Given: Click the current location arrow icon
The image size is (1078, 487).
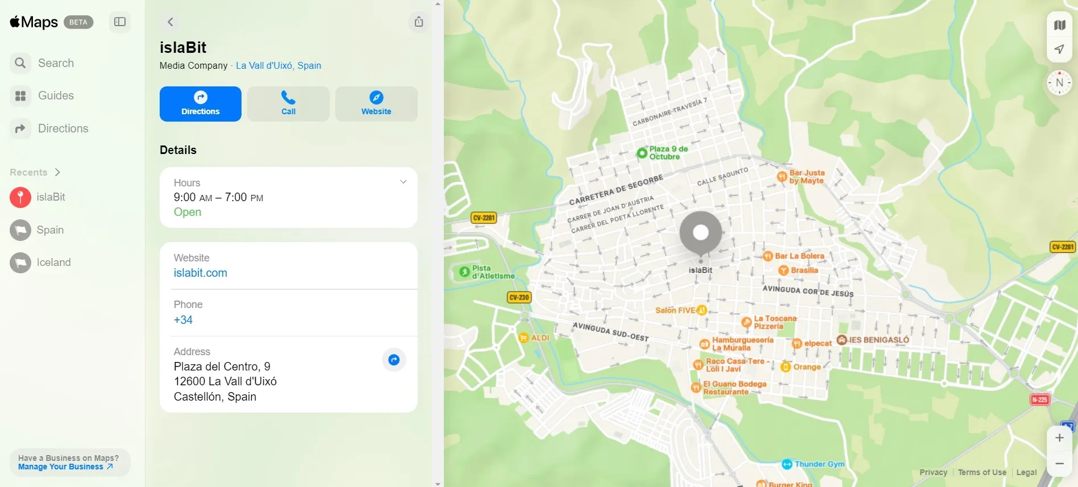Looking at the screenshot, I should pos(1059,49).
